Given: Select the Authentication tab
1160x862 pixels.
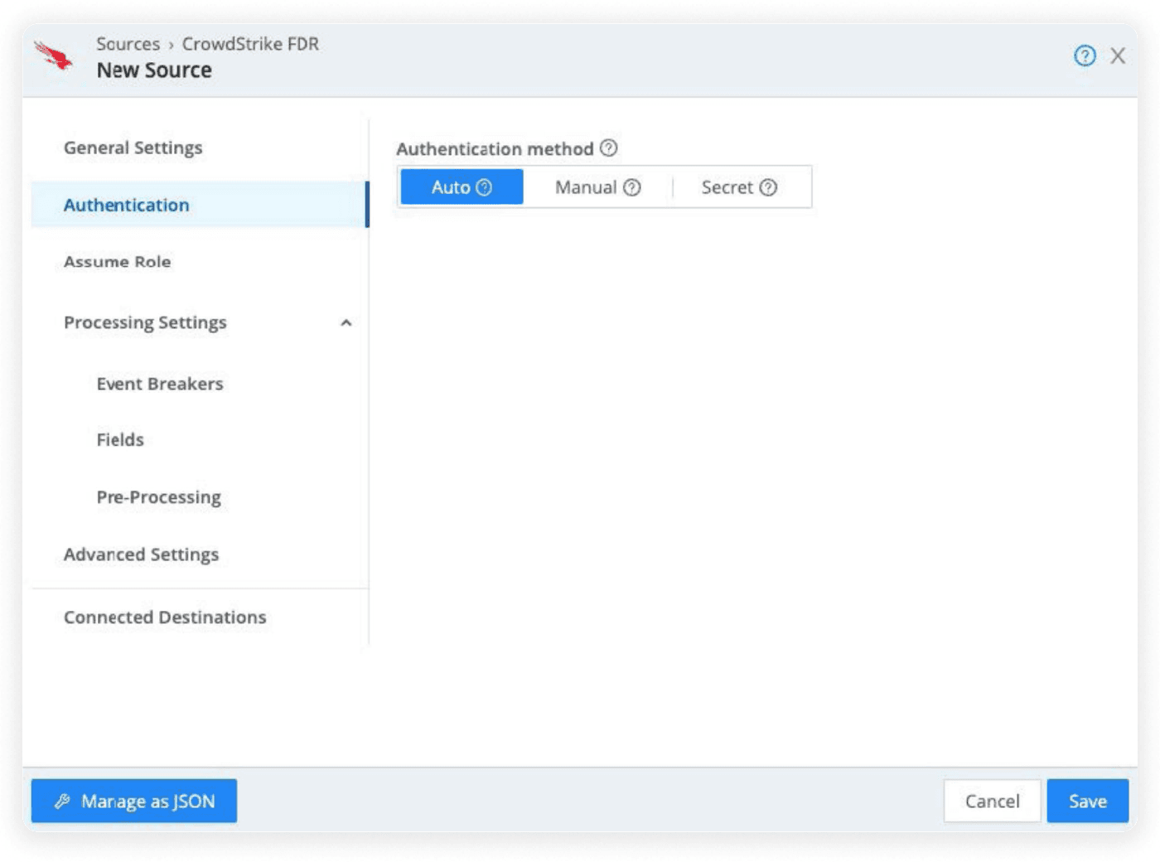Looking at the screenshot, I should (x=199, y=205).
